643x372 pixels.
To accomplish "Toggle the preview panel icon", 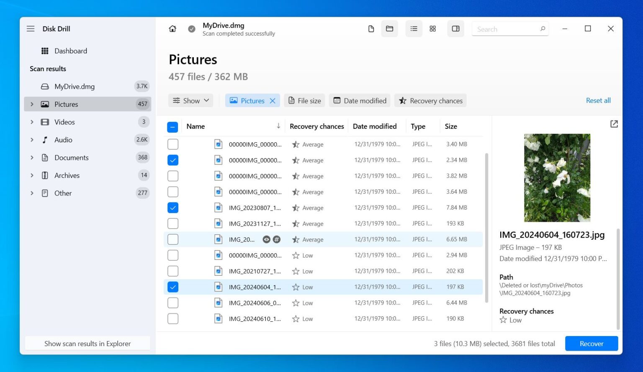I will click(455, 29).
